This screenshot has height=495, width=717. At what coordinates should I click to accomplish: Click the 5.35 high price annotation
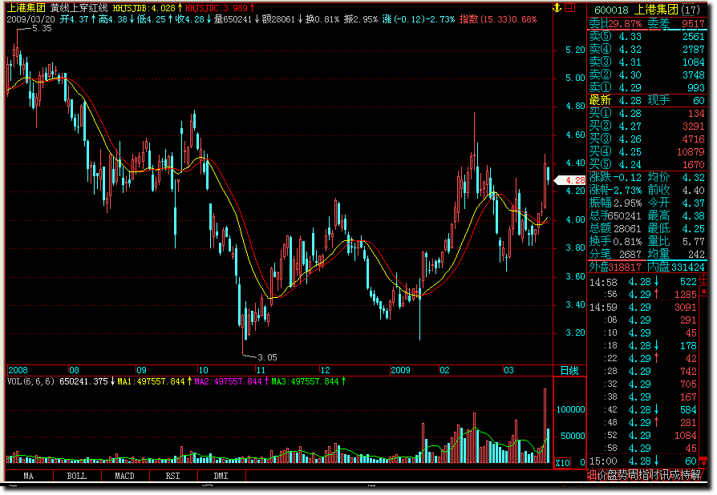point(42,28)
